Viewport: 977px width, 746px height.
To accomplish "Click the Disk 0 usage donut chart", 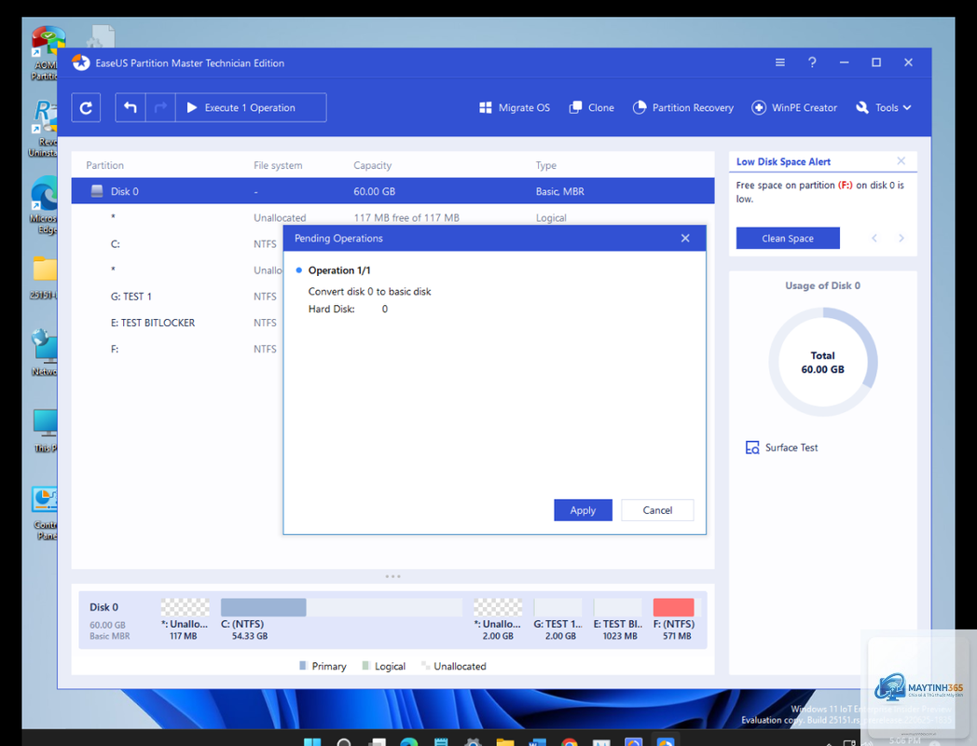I will pos(822,362).
